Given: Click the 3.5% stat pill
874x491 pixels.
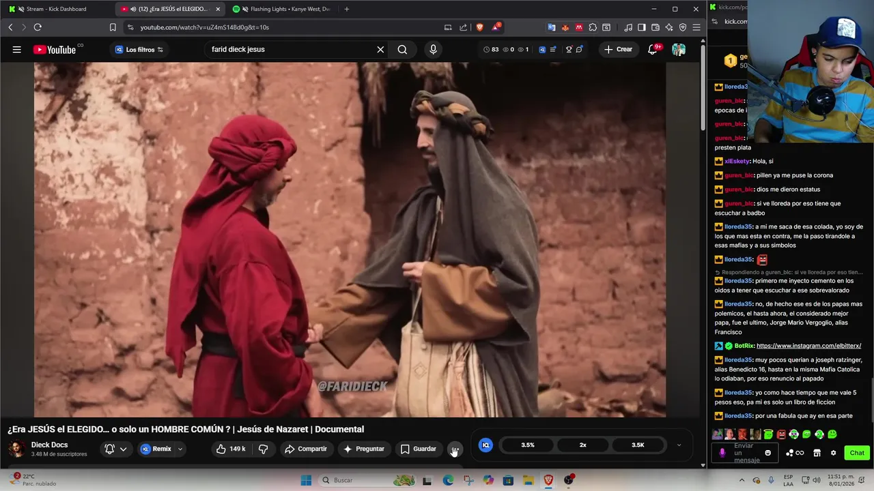Looking at the screenshot, I should [x=528, y=445].
